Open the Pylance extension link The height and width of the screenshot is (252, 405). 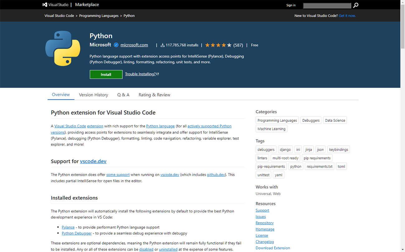pos(68,227)
